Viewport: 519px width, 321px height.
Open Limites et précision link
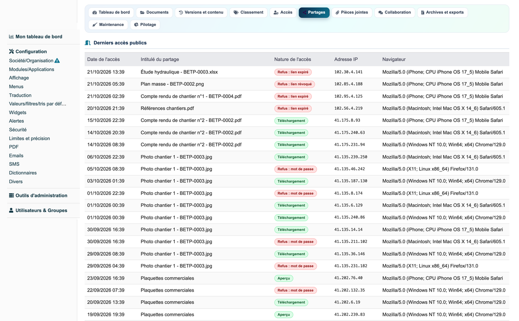[x=29, y=138]
